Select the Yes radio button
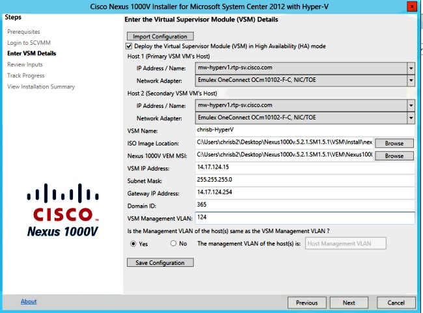 133,244
